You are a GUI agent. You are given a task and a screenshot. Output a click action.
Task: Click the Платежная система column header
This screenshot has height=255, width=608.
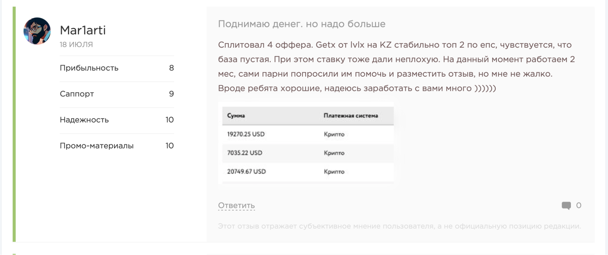click(x=351, y=116)
